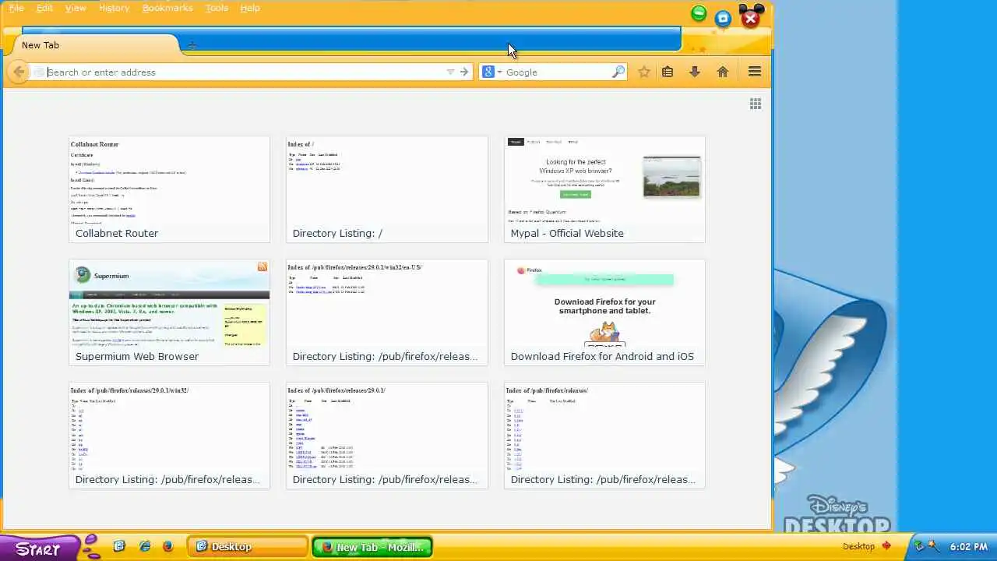The height and width of the screenshot is (561, 997).
Task: Switch to Desktop taskbar button
Action: point(248,547)
